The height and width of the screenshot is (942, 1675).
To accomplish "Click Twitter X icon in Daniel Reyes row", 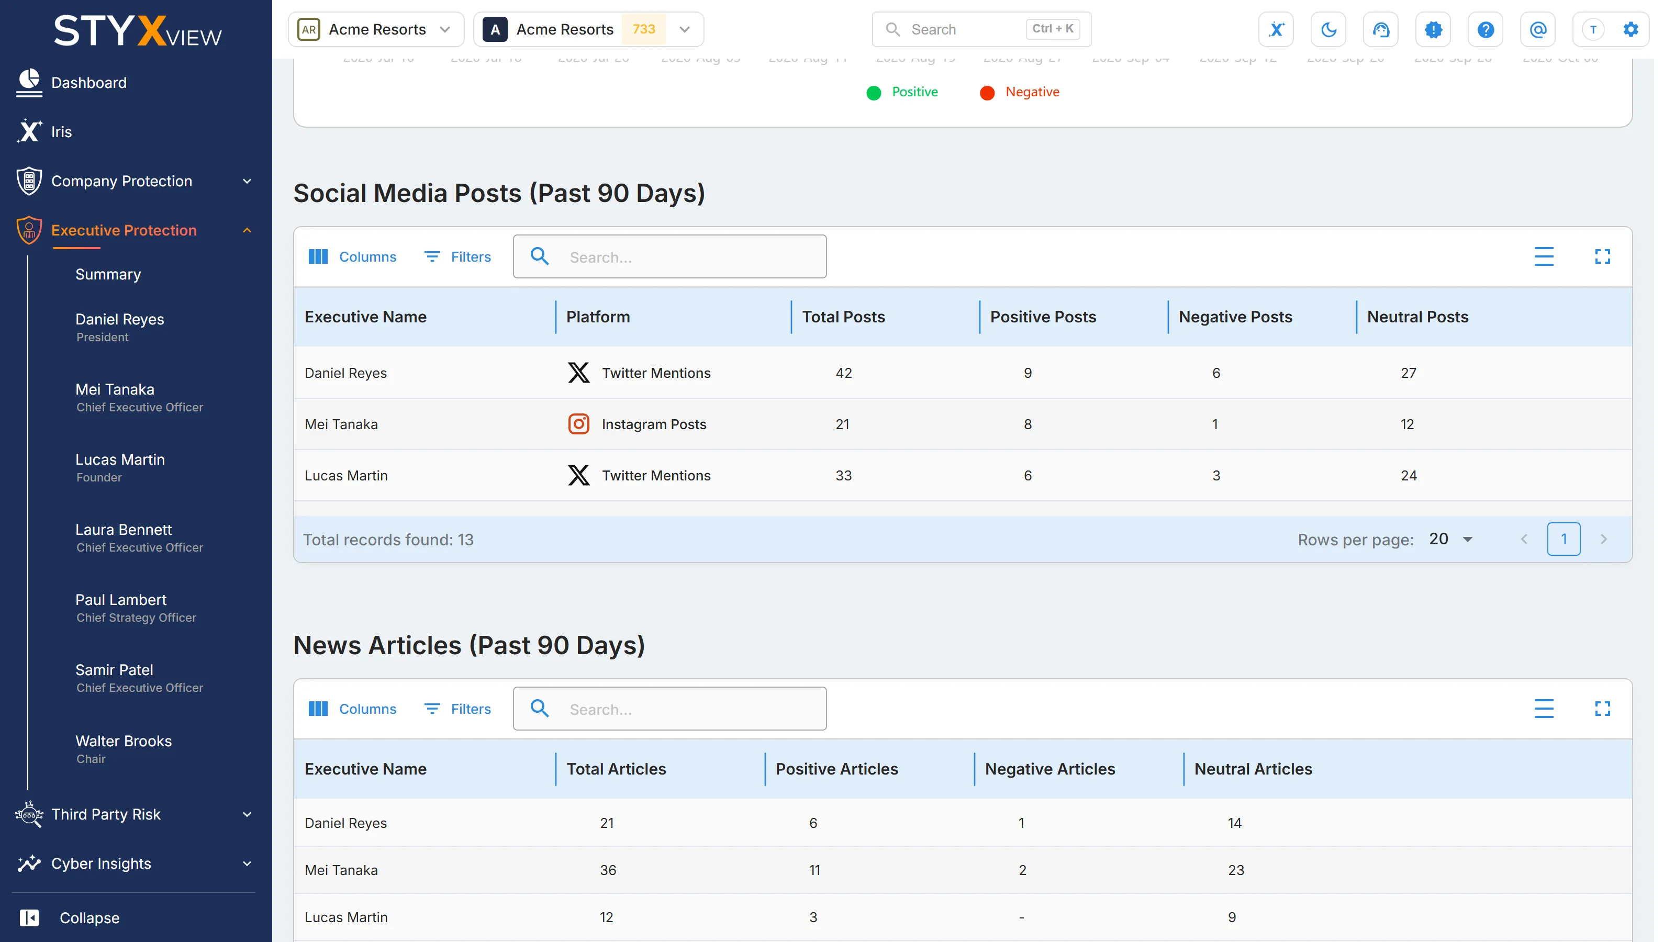I will click(x=578, y=373).
